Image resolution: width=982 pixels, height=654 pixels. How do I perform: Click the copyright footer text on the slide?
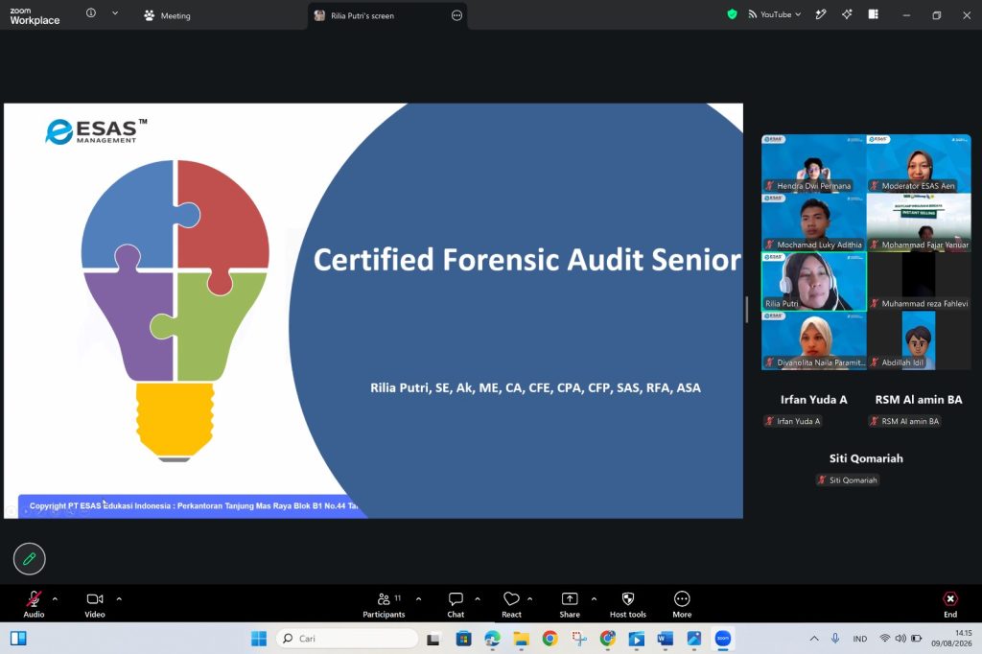pyautogui.click(x=194, y=505)
